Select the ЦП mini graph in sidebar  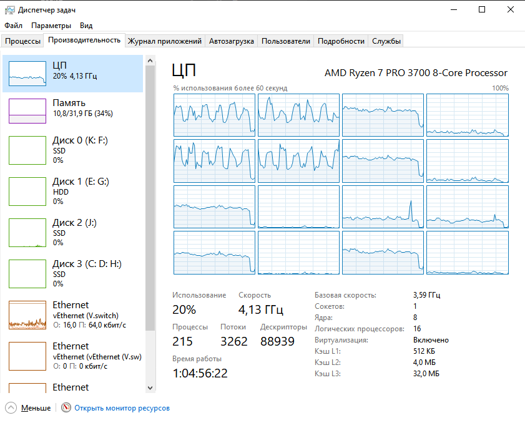[x=27, y=73]
